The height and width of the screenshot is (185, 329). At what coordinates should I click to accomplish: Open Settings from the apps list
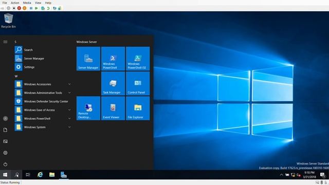pyautogui.click(x=43, y=67)
